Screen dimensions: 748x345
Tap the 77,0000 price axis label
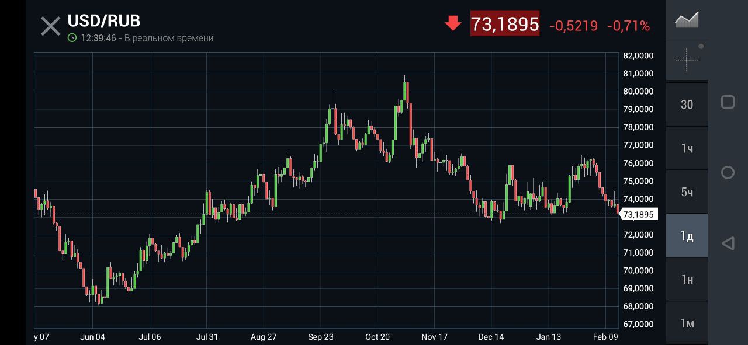pos(638,145)
